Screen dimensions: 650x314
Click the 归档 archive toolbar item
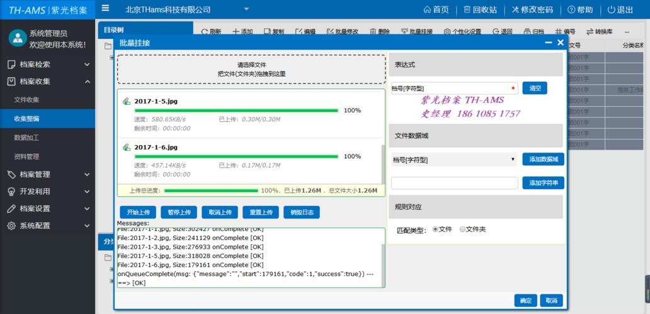(x=534, y=32)
